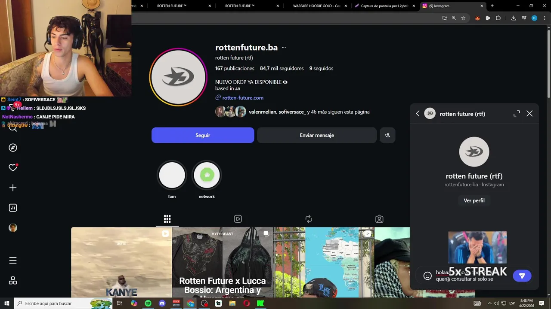551x309 pixels.
Task: Open Chrome three-dot menu
Action: (x=544, y=18)
